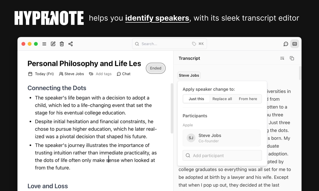Copy transcript using the copy icon
The height and width of the screenshot is (191, 319).
292,58
